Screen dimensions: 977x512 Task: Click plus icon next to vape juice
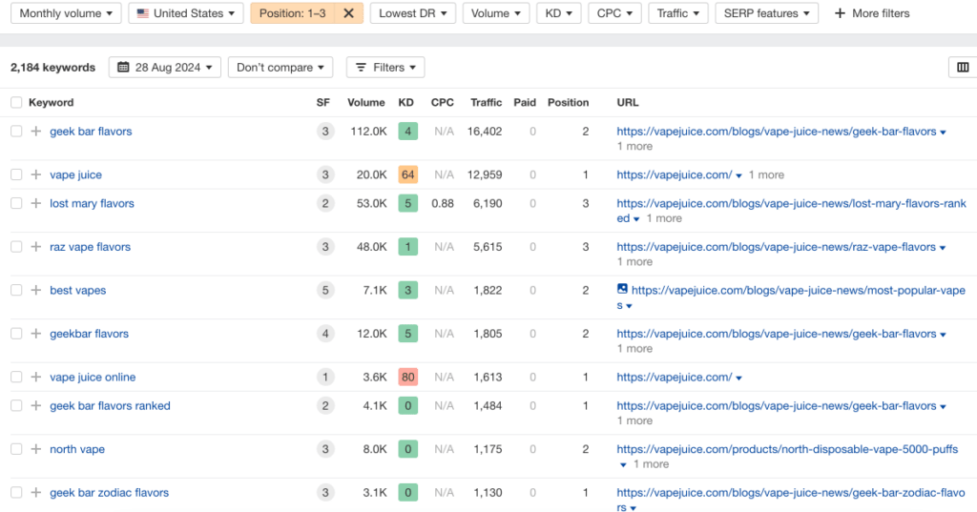coord(36,175)
